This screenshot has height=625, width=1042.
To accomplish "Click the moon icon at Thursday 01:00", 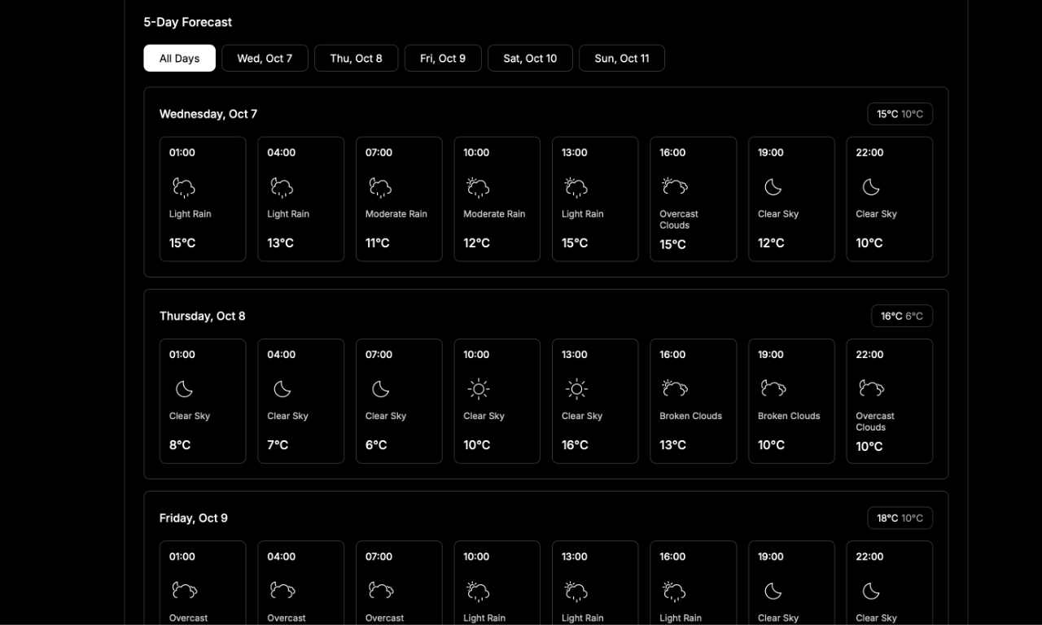I will coord(184,389).
